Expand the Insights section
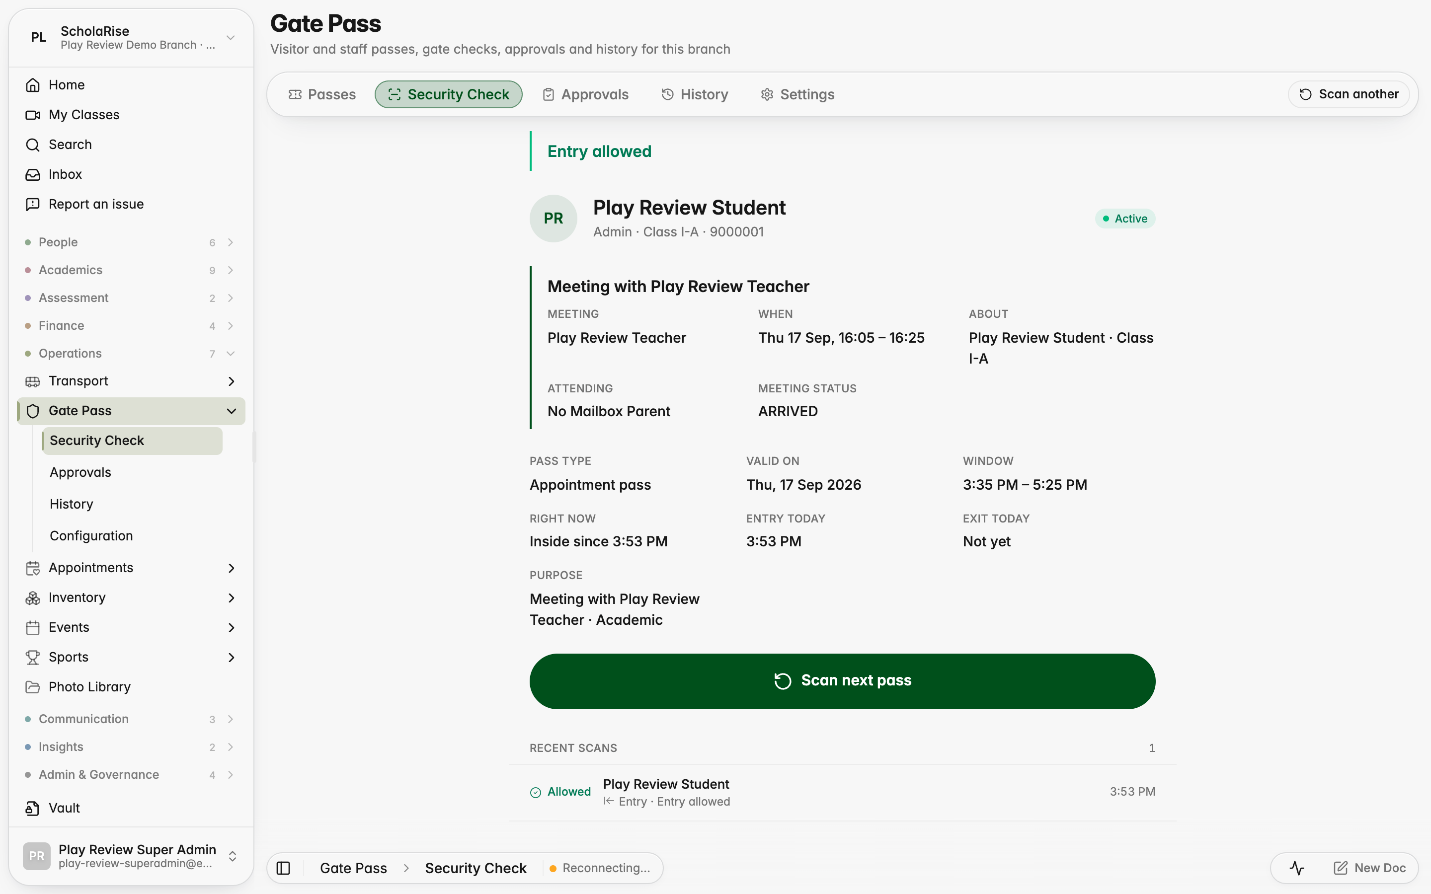Viewport: 1431px width, 894px height. pos(131,747)
